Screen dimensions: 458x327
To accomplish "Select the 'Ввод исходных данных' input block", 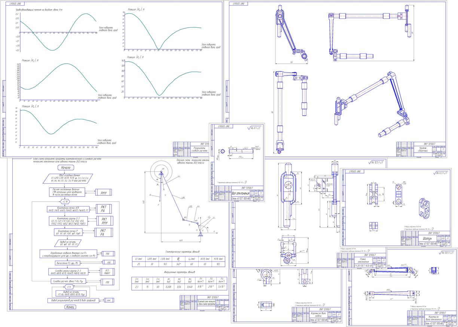I will 67,179.
